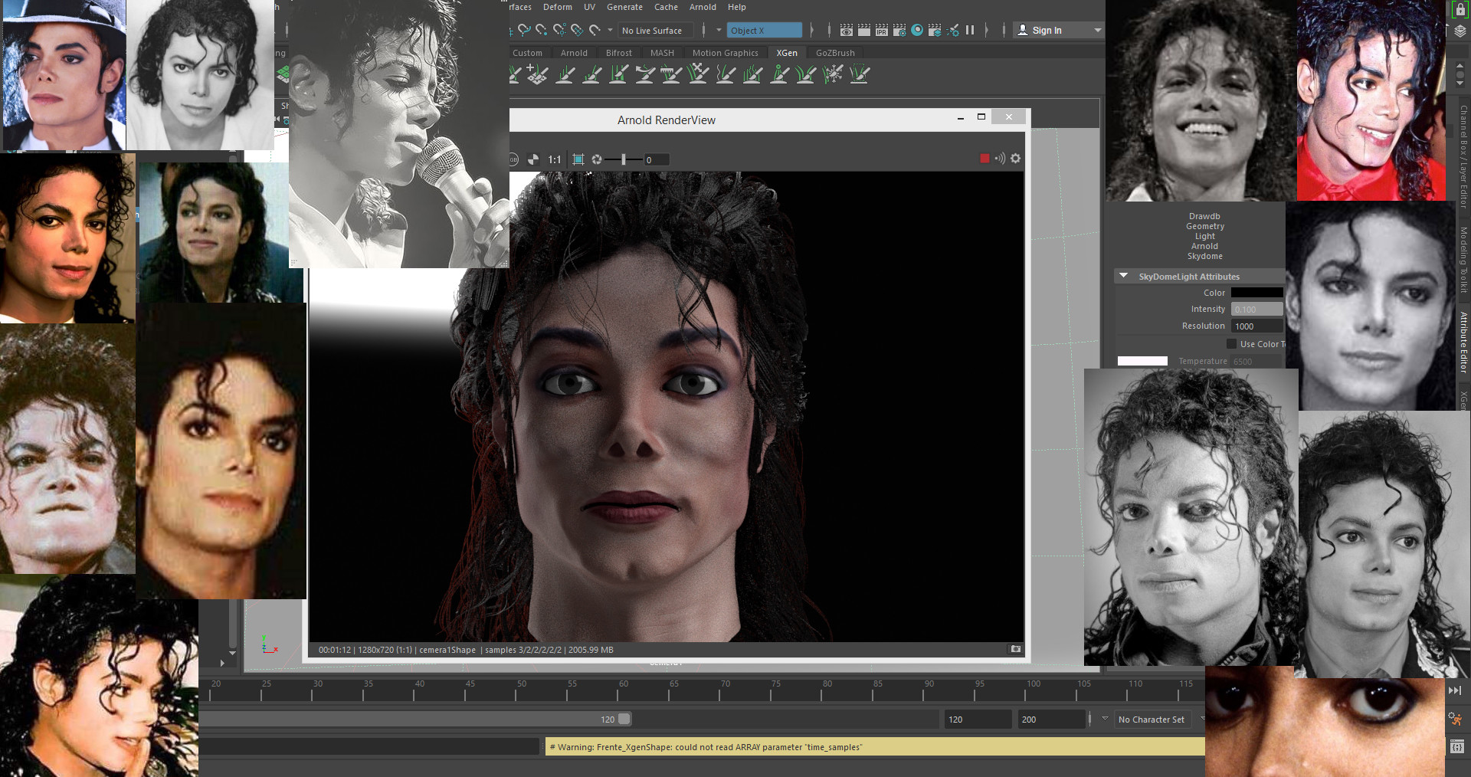Open the vertical Attribute Editor tab
1471x777 pixels.
point(1463,343)
